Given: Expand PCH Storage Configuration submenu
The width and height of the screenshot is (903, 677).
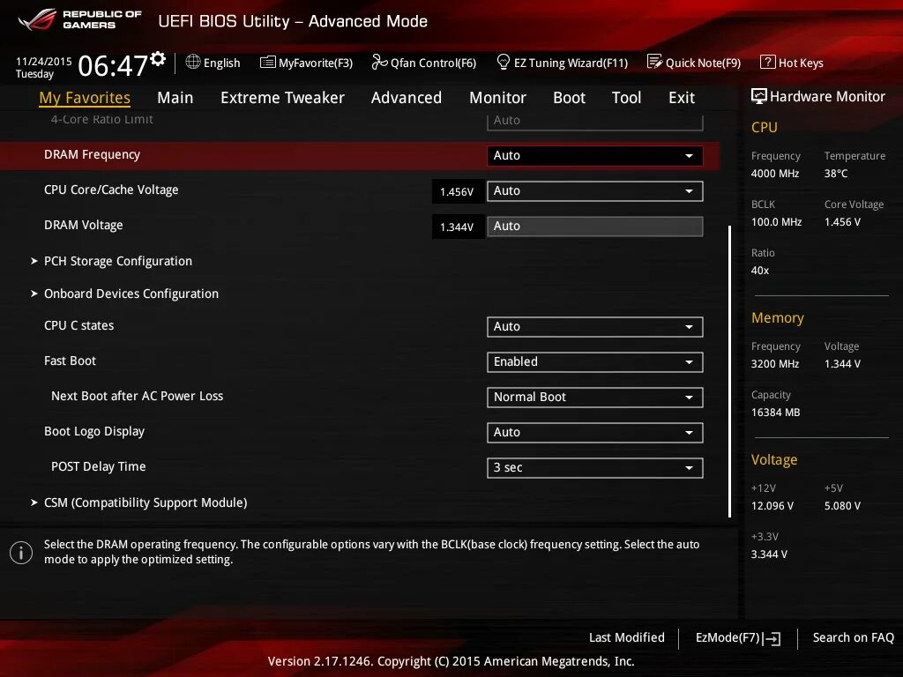Looking at the screenshot, I should pyautogui.click(x=118, y=261).
